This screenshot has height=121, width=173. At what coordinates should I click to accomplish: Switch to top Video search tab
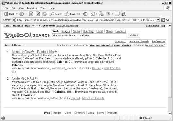pos(76,31)
